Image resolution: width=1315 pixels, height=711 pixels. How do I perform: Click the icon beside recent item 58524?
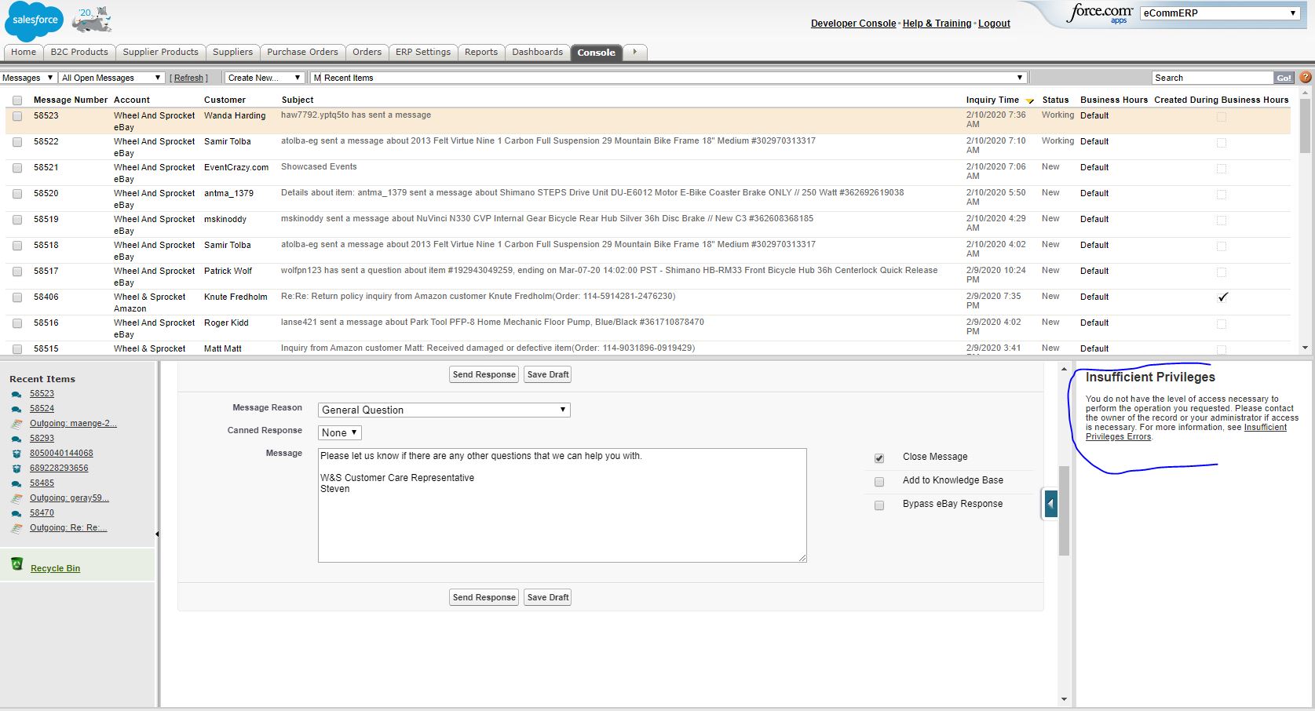16,409
